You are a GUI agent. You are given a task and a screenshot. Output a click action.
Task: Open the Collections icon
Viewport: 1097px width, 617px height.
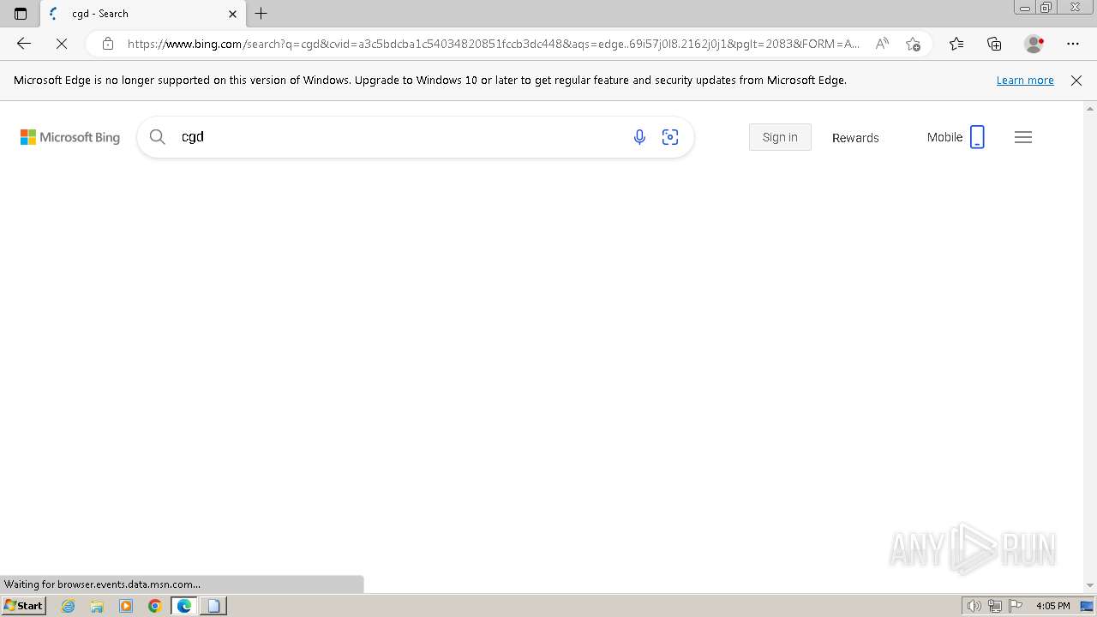click(994, 44)
